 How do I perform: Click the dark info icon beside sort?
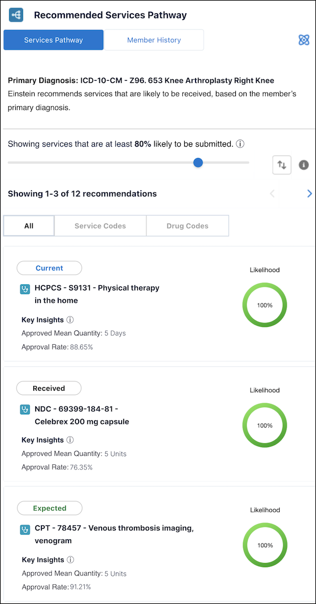coord(304,165)
